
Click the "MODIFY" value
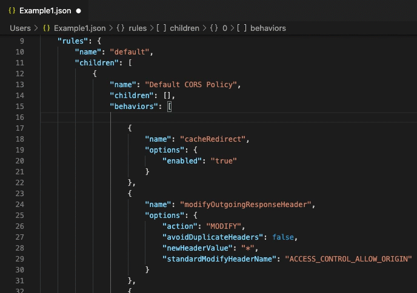[224, 226]
